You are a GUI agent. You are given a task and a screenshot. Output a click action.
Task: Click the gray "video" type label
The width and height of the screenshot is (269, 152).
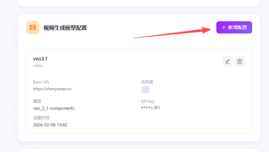38,66
